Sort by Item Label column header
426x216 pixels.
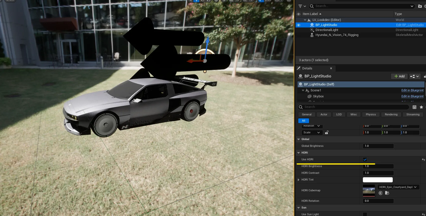[310, 14]
